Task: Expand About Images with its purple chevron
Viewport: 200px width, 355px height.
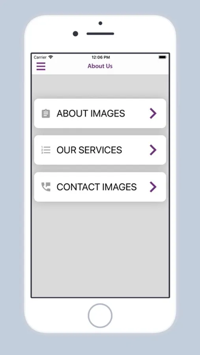Action: pyautogui.click(x=153, y=114)
